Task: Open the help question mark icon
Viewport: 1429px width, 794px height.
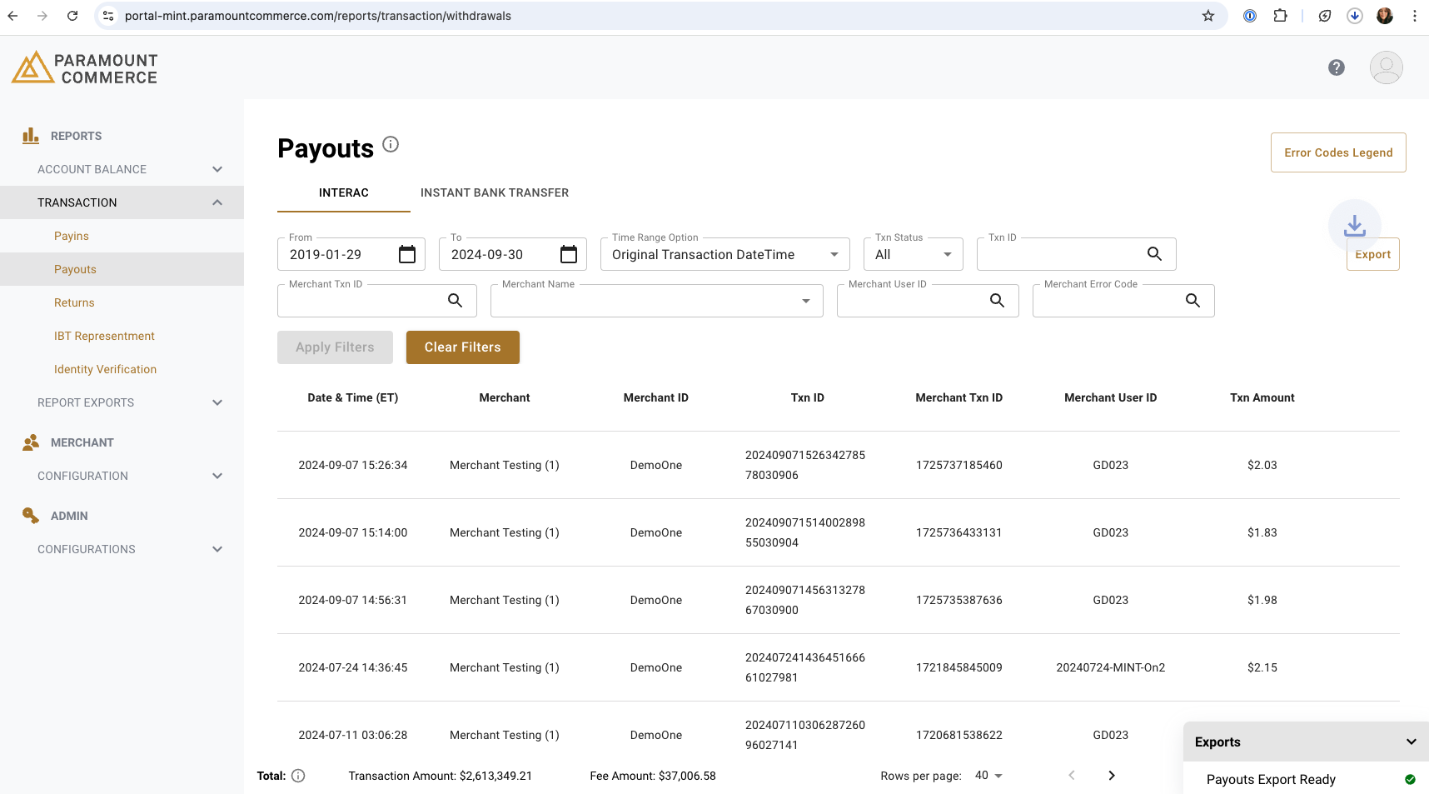Action: click(1337, 67)
